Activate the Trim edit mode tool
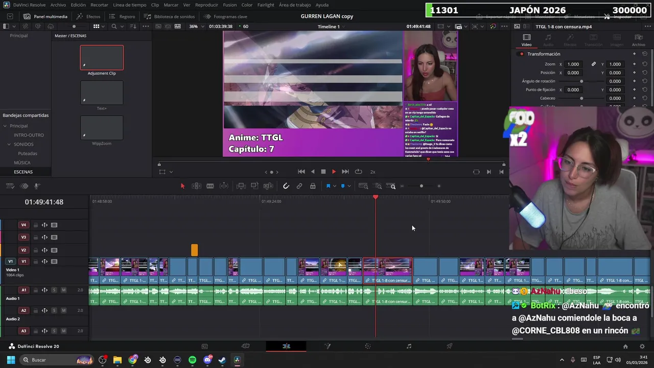The height and width of the screenshot is (368, 654). point(196,186)
